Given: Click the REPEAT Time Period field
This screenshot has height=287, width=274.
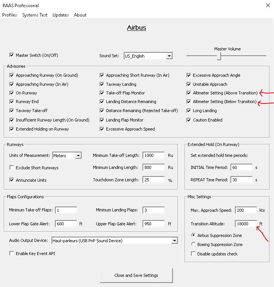Looking at the screenshot, I should 242,180.
